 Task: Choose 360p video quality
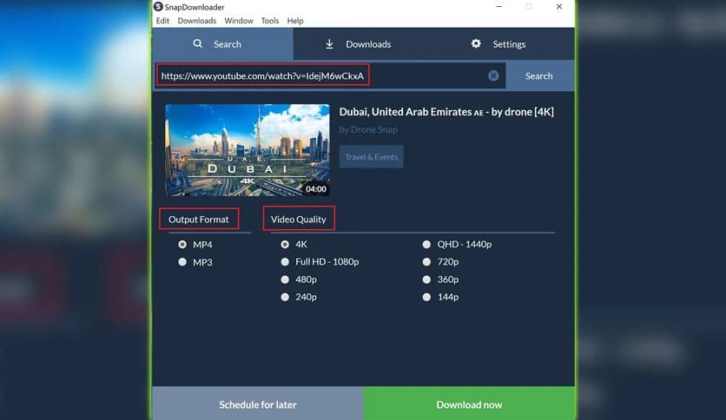tap(426, 279)
